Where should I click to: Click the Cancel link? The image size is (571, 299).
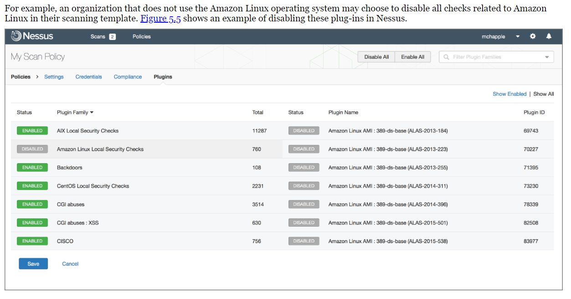[70, 264]
